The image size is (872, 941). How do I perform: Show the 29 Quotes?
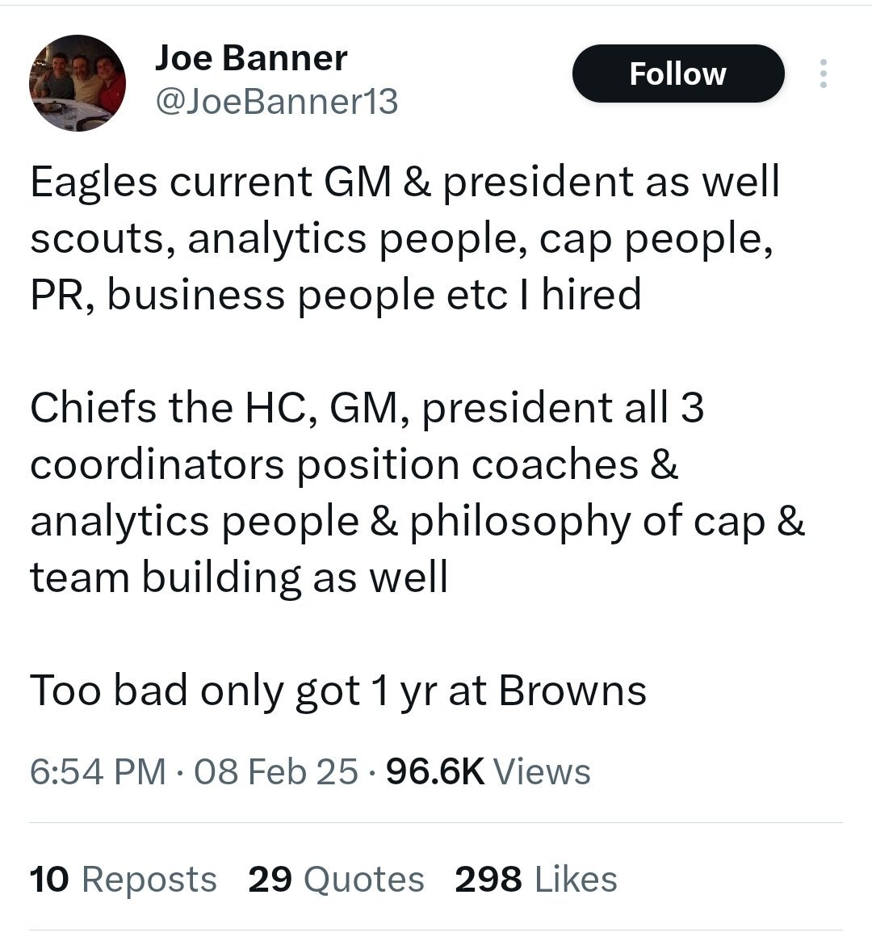(336, 879)
